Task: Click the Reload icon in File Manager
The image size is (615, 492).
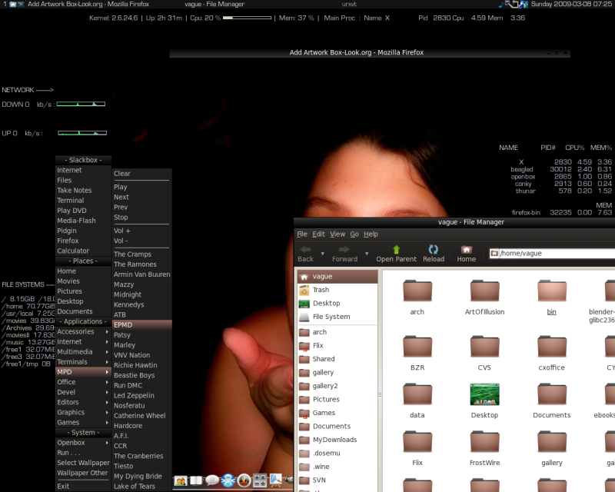Action: point(434,250)
